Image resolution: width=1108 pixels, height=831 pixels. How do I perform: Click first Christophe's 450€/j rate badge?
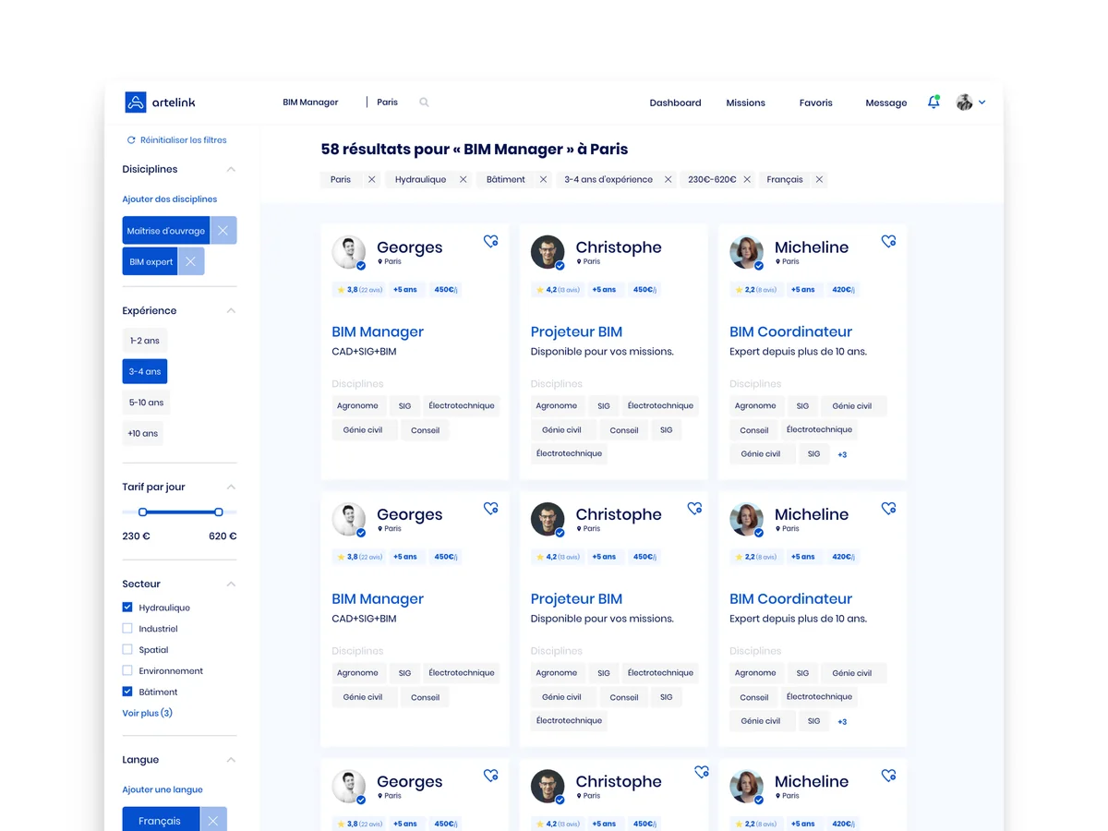pyautogui.click(x=644, y=289)
